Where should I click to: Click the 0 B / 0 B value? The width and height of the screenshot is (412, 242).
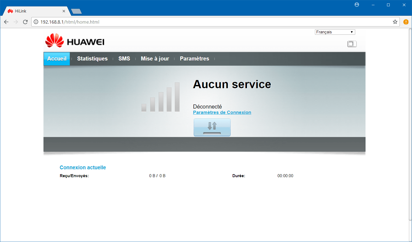tap(157, 176)
